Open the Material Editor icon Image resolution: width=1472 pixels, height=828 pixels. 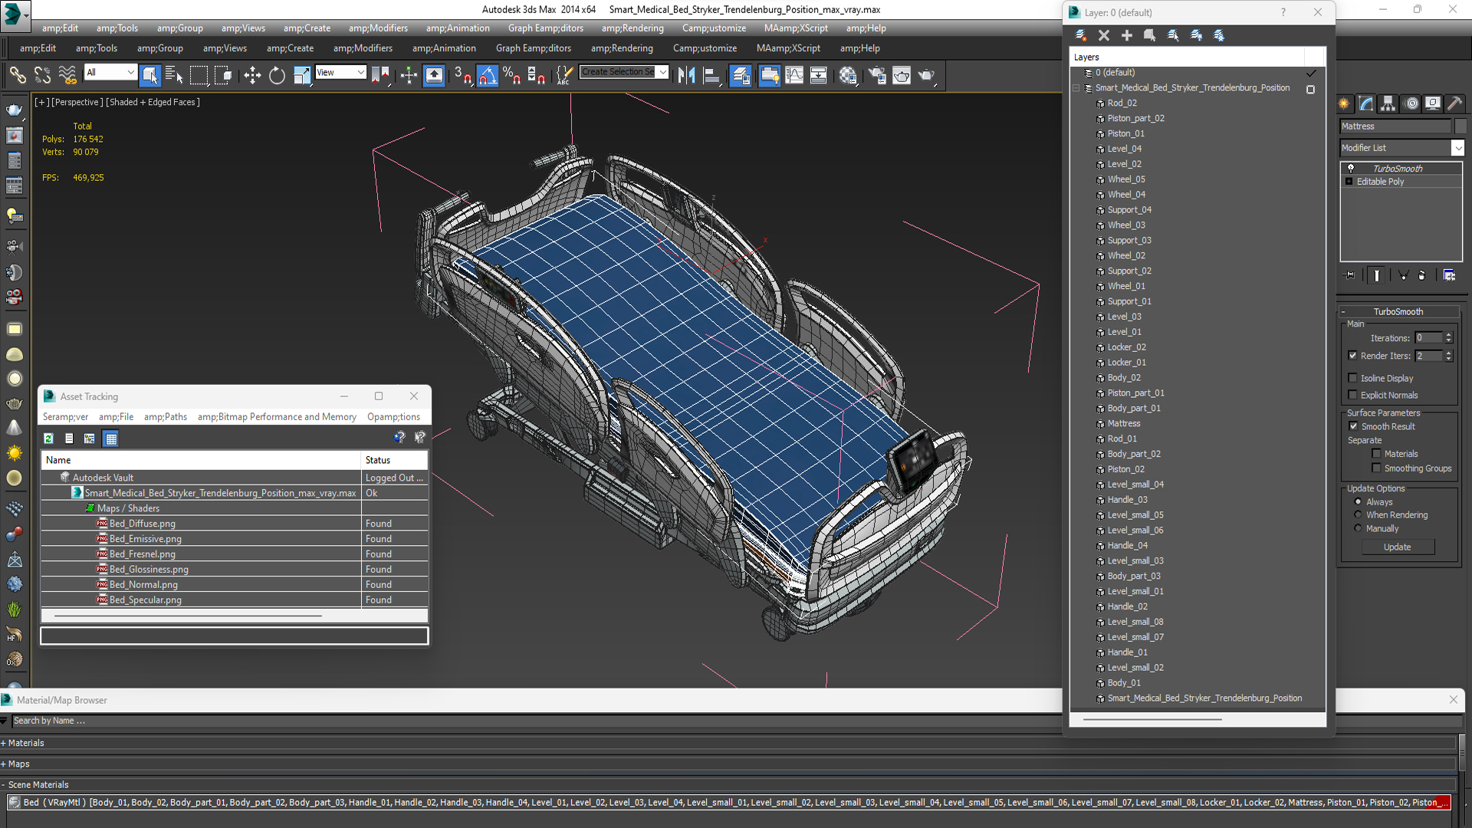(848, 75)
